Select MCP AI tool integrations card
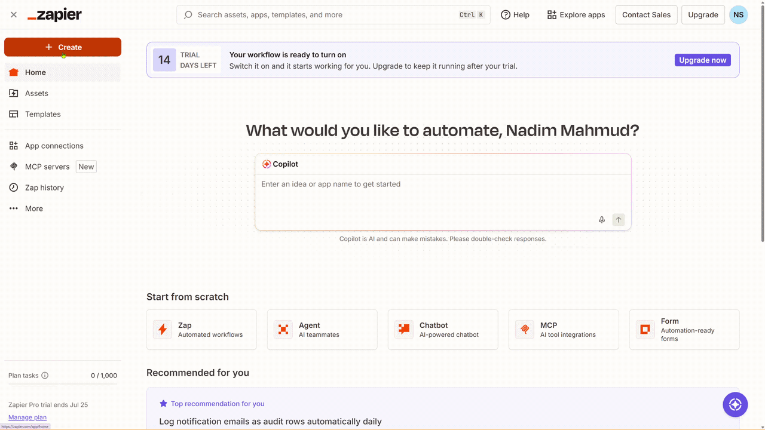The height and width of the screenshot is (430, 765). point(564,330)
